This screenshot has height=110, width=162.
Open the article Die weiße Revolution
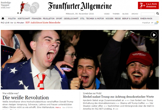26,98
